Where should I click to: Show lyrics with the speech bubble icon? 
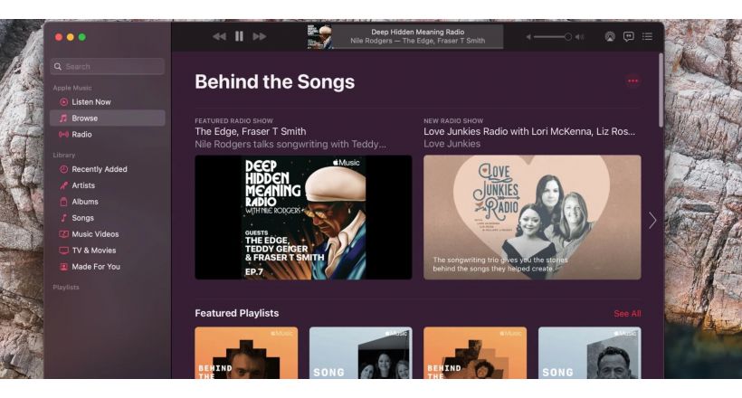click(628, 36)
